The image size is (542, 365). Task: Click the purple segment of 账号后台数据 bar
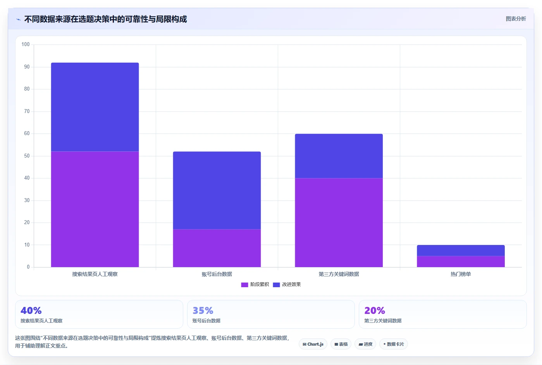pyautogui.click(x=217, y=248)
